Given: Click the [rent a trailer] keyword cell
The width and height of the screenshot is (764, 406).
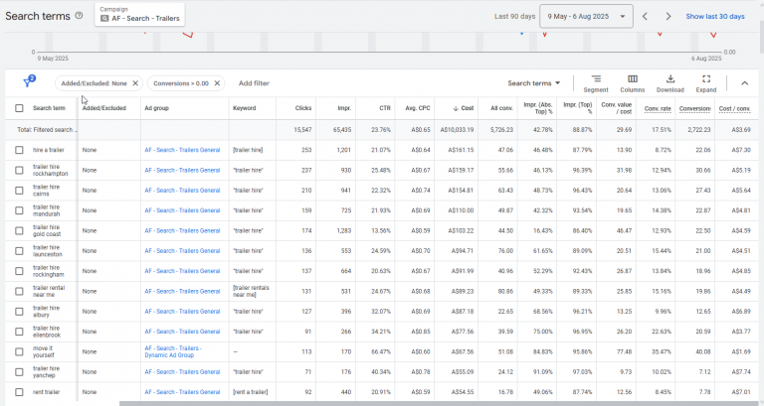Looking at the screenshot, I should point(250,392).
